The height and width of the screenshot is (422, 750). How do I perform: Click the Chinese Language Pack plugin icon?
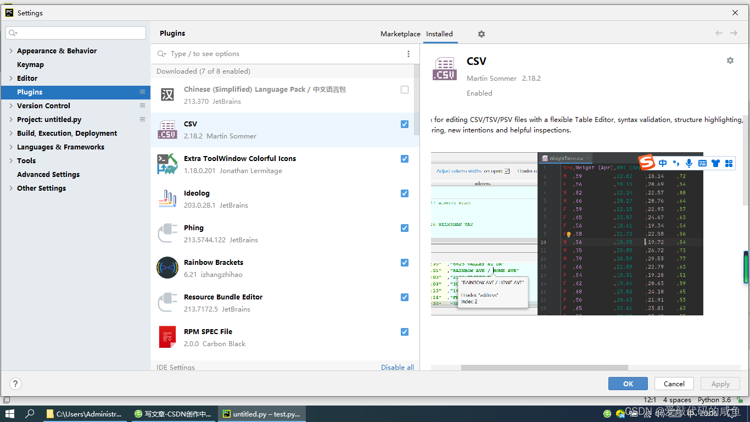click(167, 95)
